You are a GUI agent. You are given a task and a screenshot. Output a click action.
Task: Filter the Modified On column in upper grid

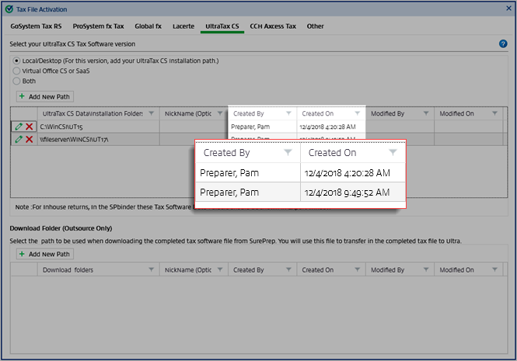[x=494, y=114]
